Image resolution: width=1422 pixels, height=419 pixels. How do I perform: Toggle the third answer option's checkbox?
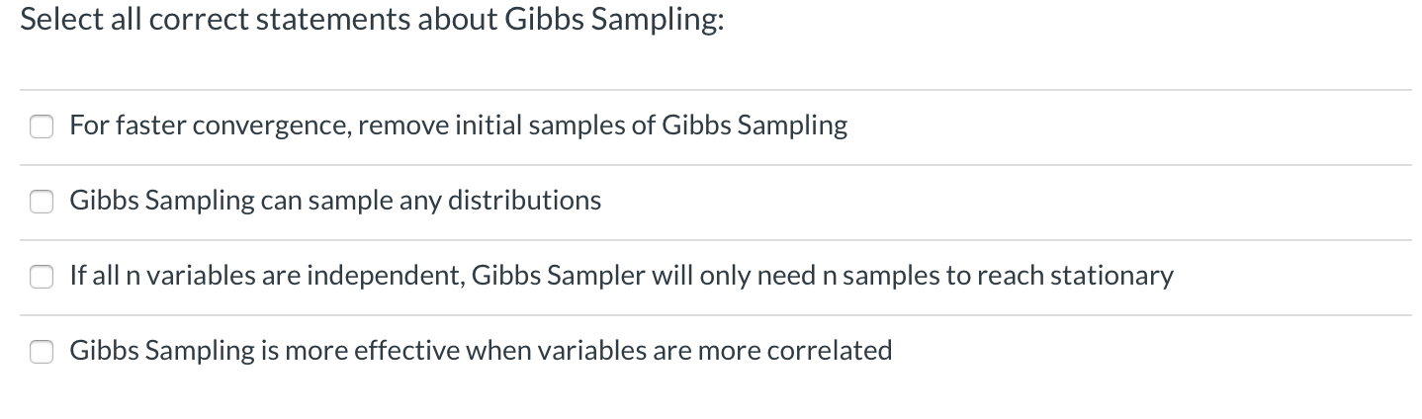click(42, 277)
